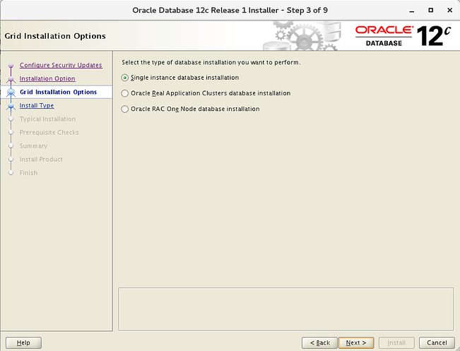Select Single instance database installation
Image resolution: width=460 pixels, height=351 pixels.
pos(125,78)
